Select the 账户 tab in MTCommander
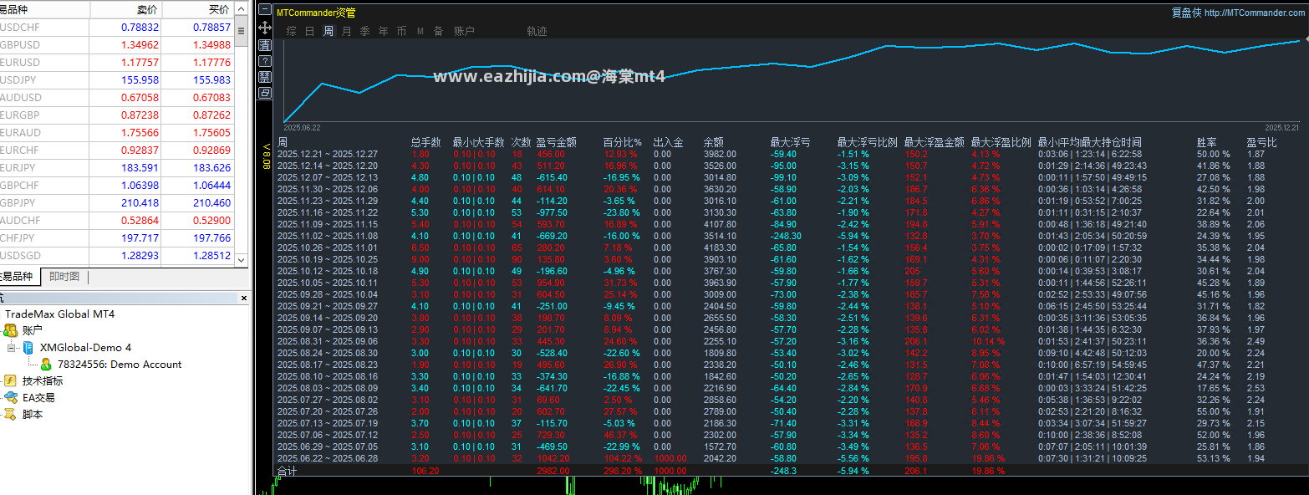The height and width of the screenshot is (495, 1309). tap(464, 31)
